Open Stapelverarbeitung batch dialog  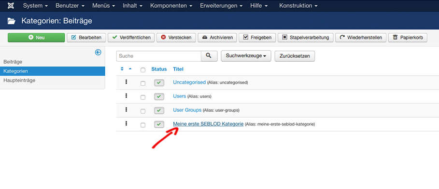tap(305, 38)
